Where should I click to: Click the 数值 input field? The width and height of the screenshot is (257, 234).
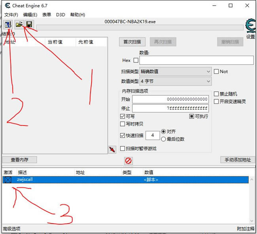[x=196, y=60]
